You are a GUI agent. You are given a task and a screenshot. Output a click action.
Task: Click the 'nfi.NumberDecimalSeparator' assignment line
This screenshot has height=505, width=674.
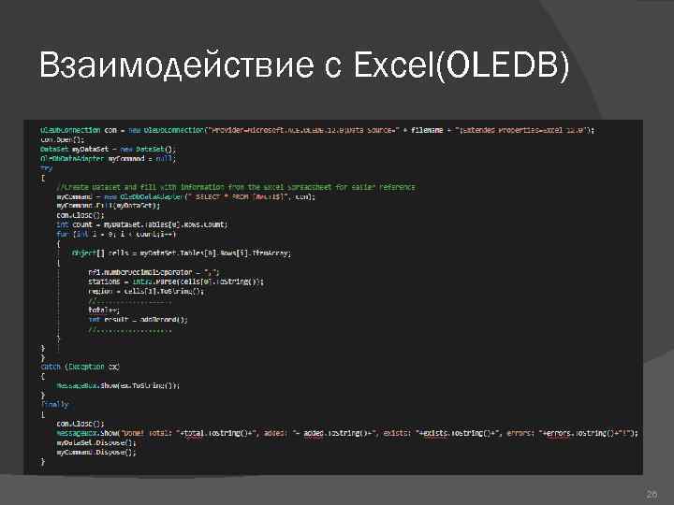click(x=154, y=272)
